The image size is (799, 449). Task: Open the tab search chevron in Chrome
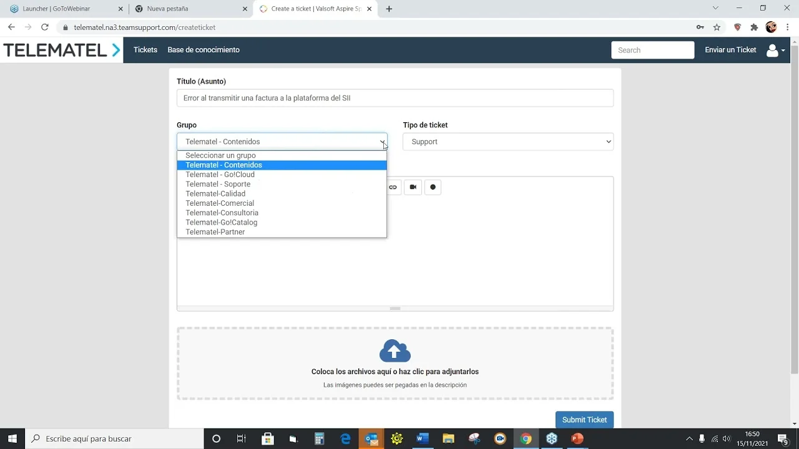click(x=715, y=8)
